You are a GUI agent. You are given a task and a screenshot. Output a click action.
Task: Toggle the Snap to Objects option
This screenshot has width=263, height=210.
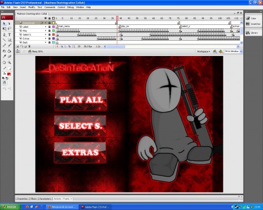click(5, 83)
